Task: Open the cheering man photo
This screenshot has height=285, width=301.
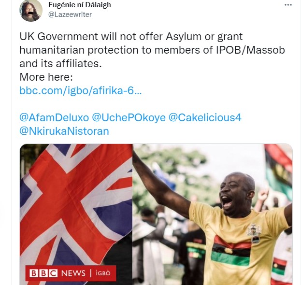Action: [x=213, y=214]
